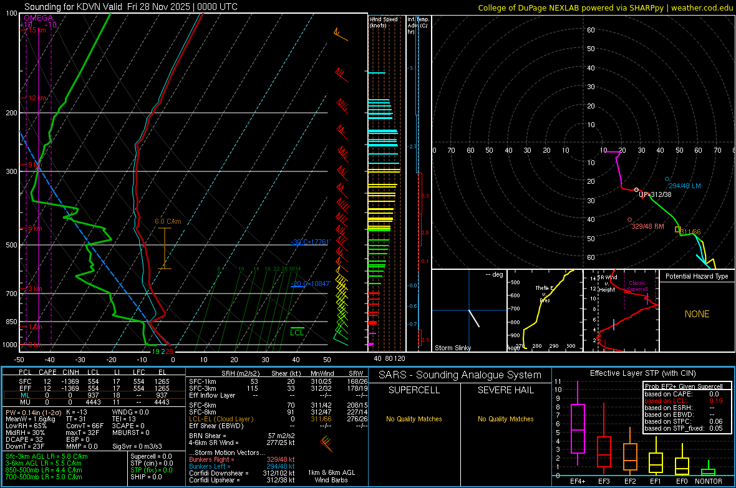
Task: Select the -20 C=10847' level label
Action: coord(311,284)
